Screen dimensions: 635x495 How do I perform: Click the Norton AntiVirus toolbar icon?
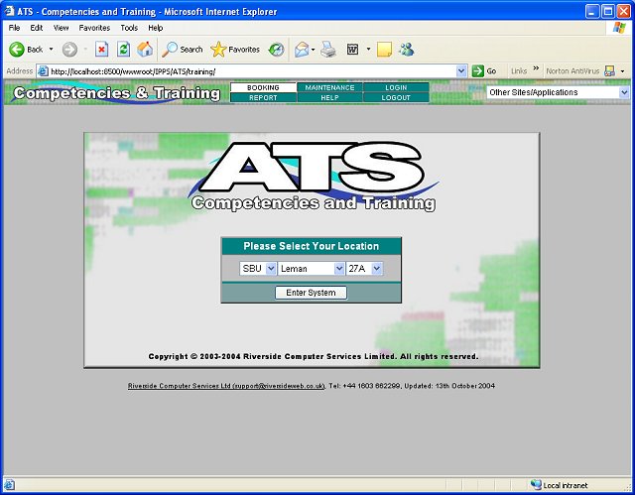point(609,71)
